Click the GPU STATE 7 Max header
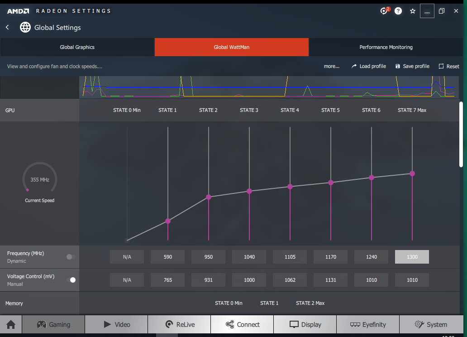The image size is (467, 337). 412,110
